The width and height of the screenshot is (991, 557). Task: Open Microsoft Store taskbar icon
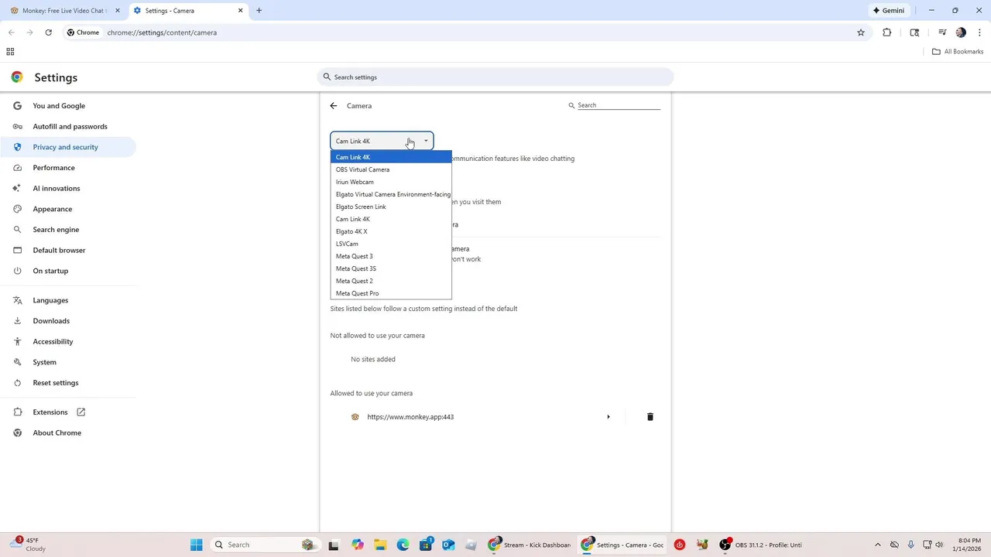point(425,545)
